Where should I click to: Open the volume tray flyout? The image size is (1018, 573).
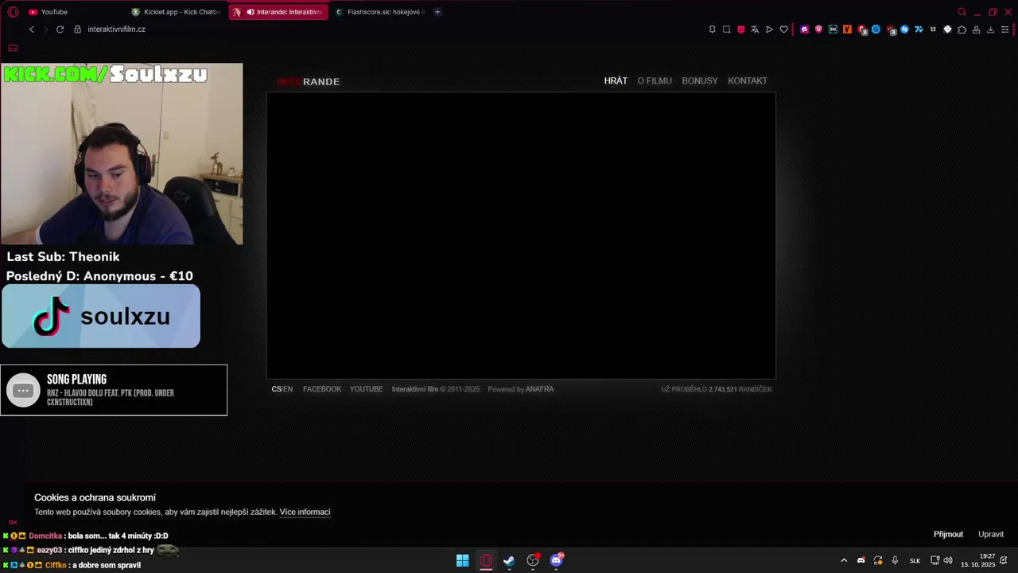pos(948,560)
